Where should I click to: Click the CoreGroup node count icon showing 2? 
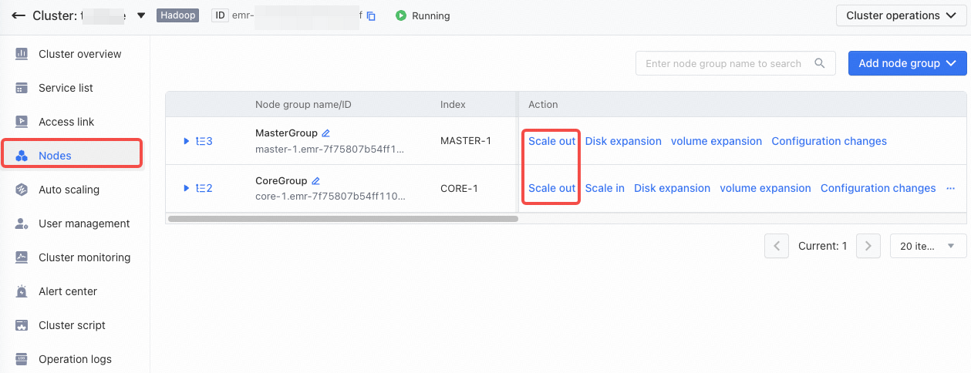[x=204, y=188]
